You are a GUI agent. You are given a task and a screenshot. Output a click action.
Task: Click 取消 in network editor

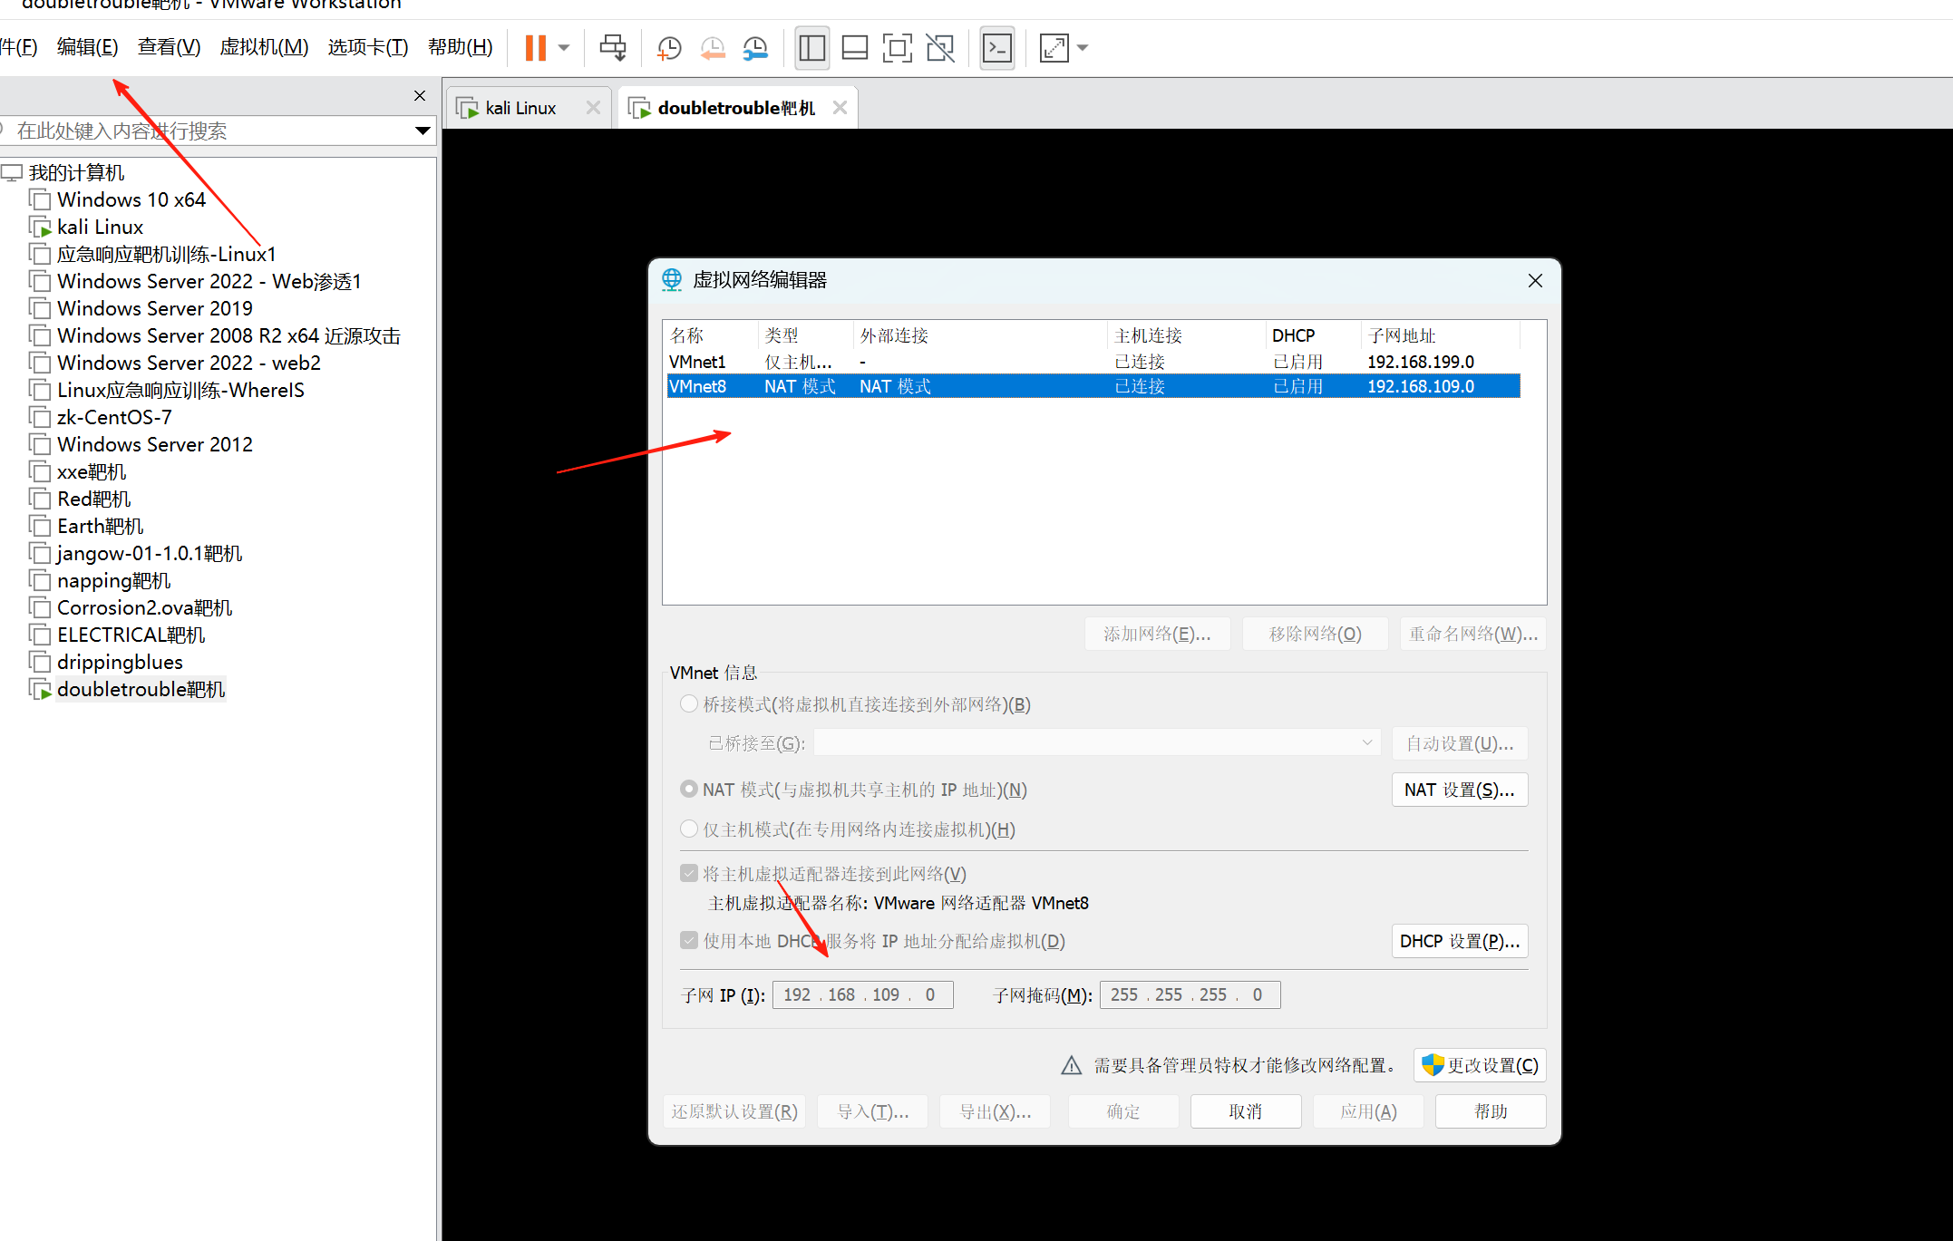coord(1246,1111)
